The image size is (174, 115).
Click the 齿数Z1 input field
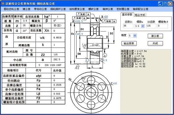click(128, 26)
